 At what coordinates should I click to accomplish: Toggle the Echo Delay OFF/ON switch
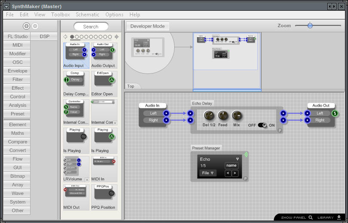pyautogui.click(x=262, y=125)
